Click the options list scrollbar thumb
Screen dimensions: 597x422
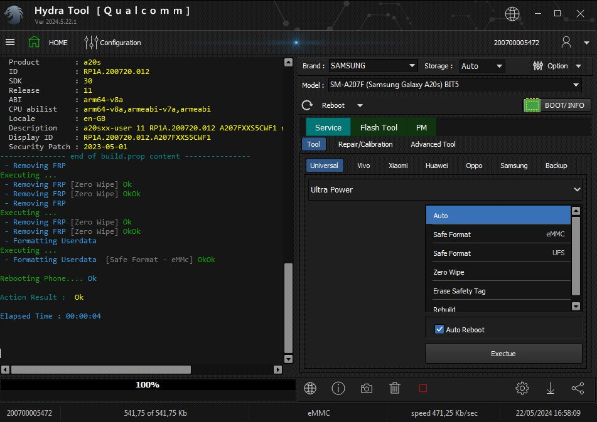click(x=576, y=256)
